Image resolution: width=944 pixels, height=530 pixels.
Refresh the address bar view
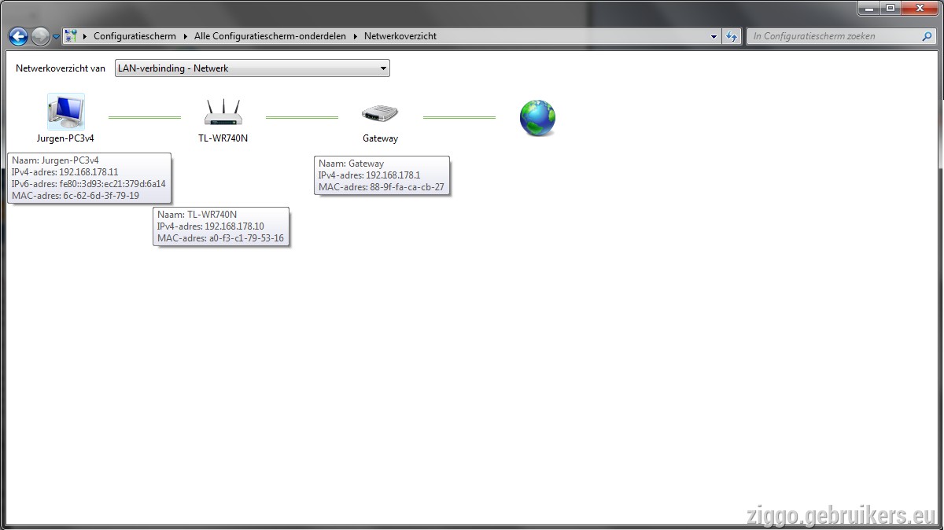pos(732,36)
